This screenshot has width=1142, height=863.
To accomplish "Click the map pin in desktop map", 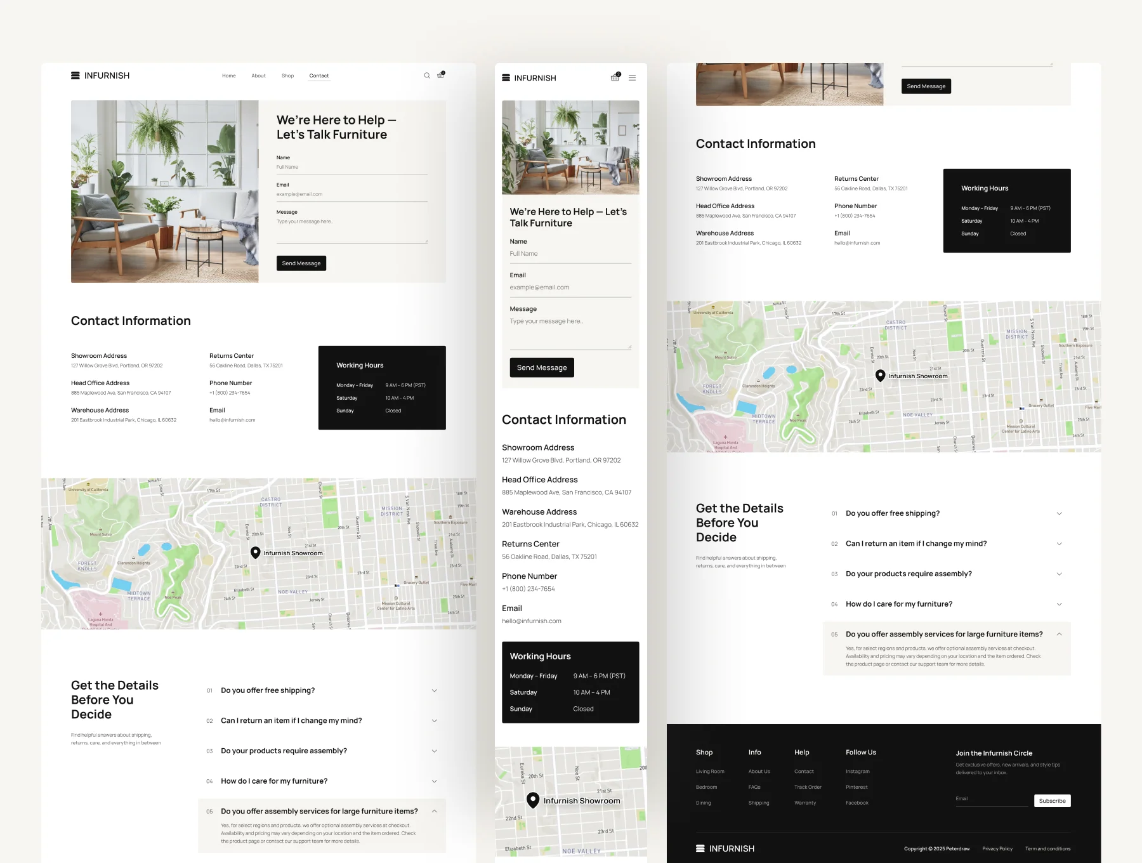I will click(256, 553).
